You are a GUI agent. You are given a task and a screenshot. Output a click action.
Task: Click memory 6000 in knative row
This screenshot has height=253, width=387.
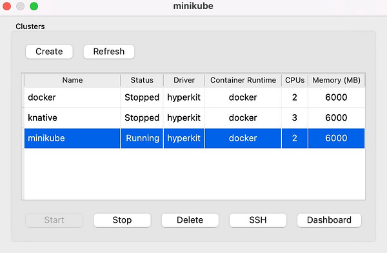[x=337, y=117]
